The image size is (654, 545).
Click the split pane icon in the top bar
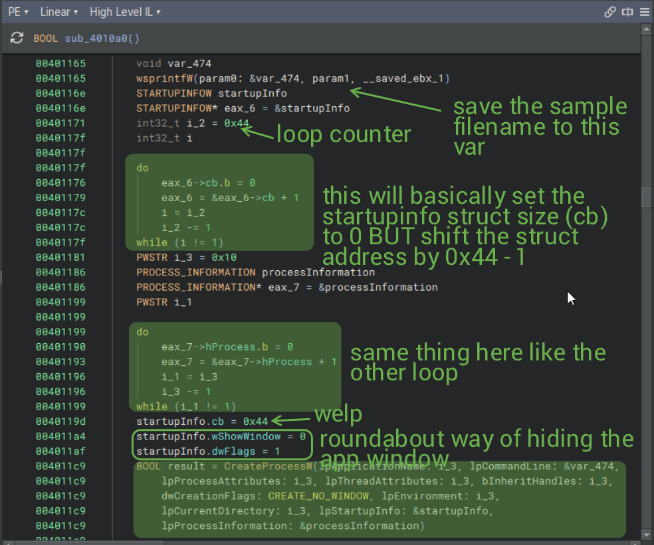coord(627,12)
